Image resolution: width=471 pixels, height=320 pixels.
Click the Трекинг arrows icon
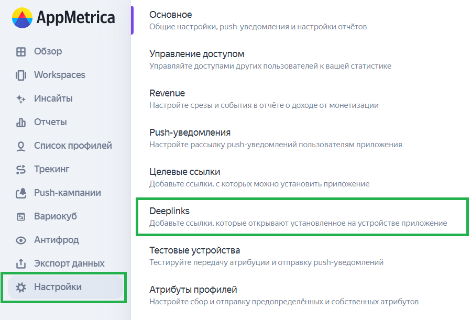[x=21, y=170]
